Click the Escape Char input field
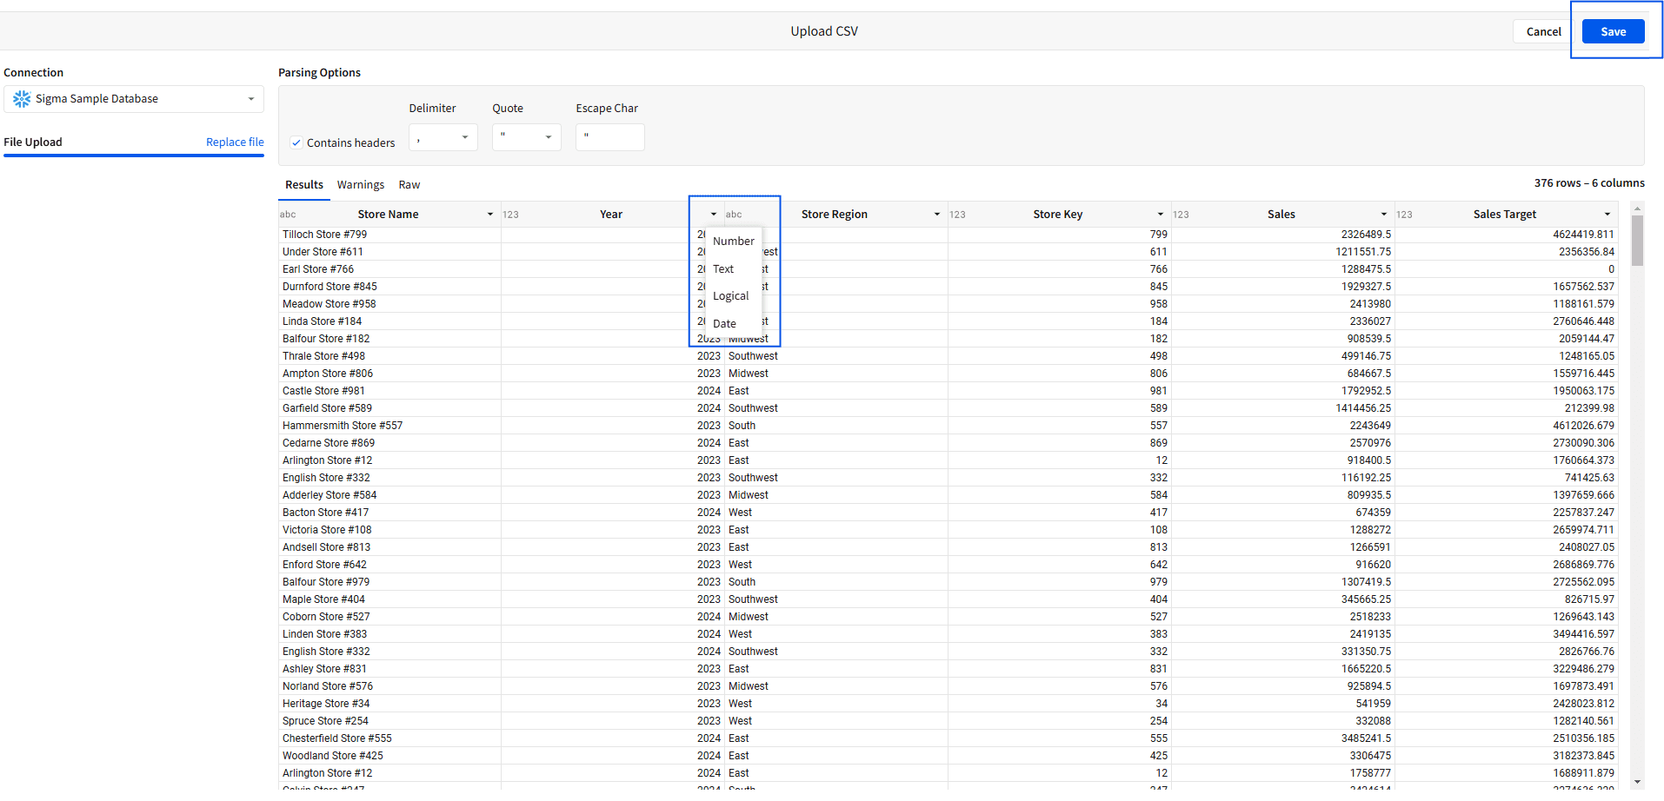 coord(609,137)
